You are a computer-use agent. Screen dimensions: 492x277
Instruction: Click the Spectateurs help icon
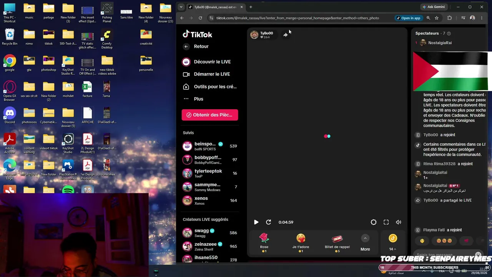point(449,33)
